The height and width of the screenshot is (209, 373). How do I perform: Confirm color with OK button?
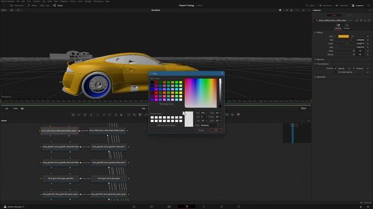coord(216,130)
